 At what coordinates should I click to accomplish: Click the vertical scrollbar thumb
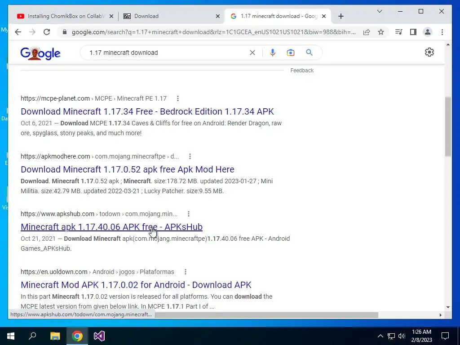pyautogui.click(x=448, y=126)
